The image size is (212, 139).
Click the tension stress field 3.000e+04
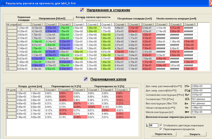click(x=201, y=86)
